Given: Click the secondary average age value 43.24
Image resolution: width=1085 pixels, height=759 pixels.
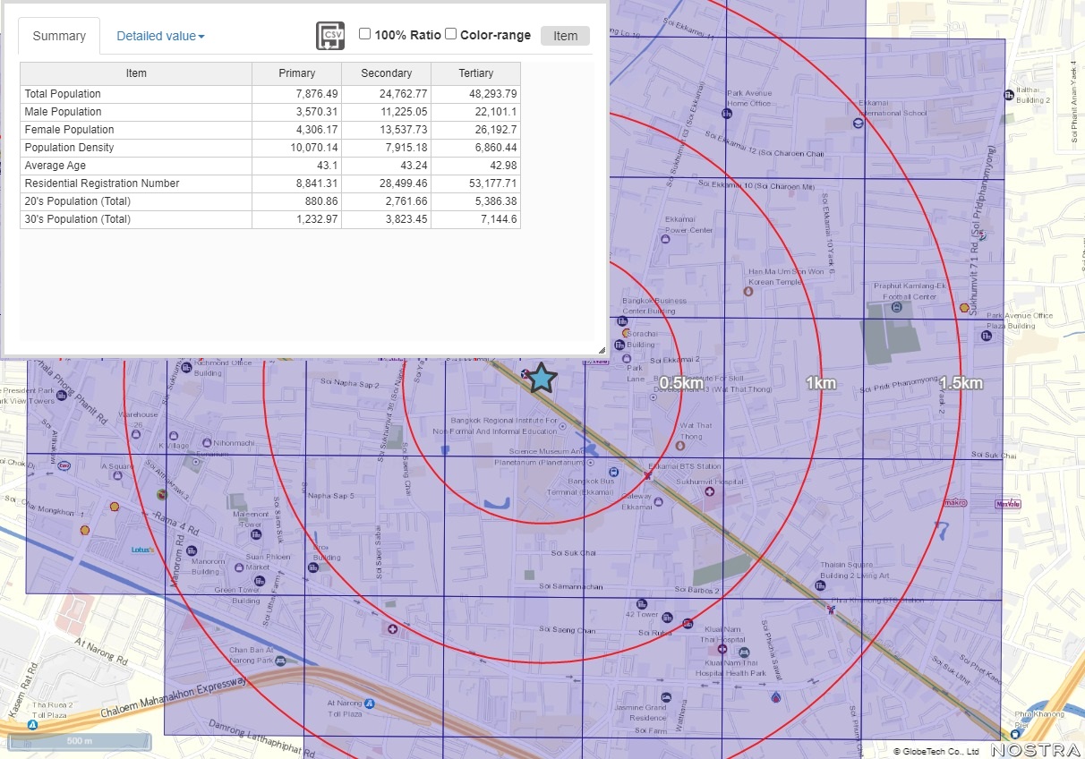Looking at the screenshot, I should click(x=415, y=166).
